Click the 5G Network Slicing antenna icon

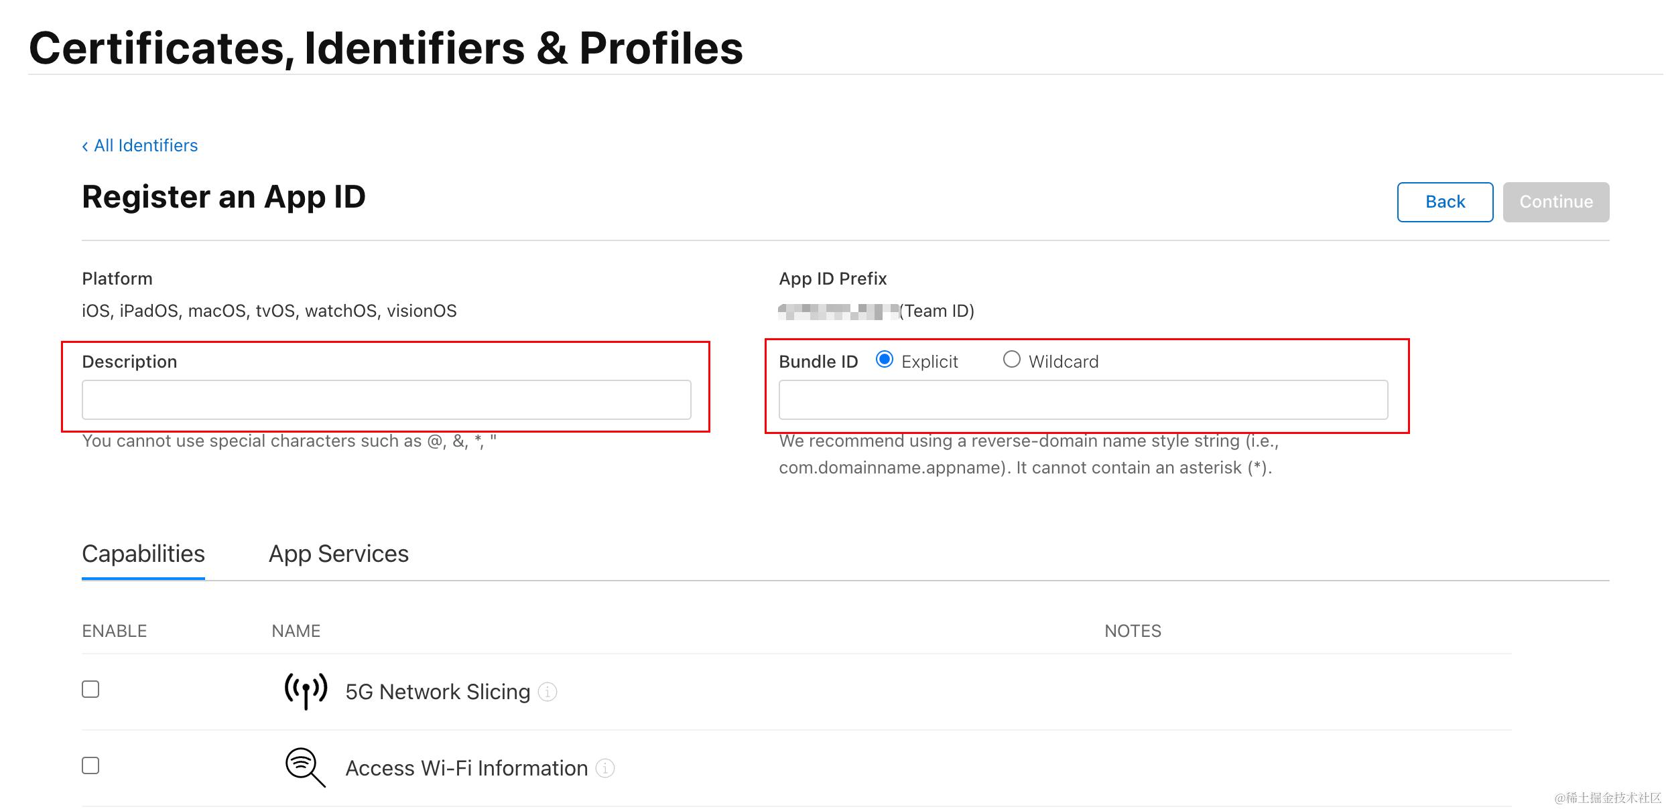coord(306,691)
